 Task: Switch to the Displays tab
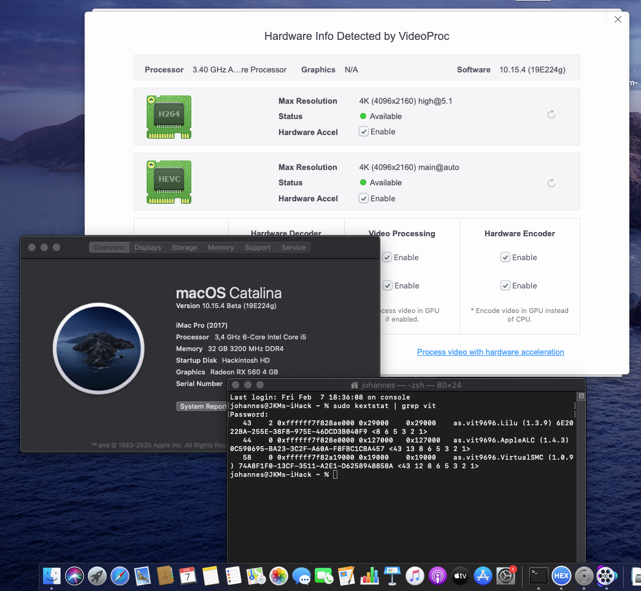point(148,247)
